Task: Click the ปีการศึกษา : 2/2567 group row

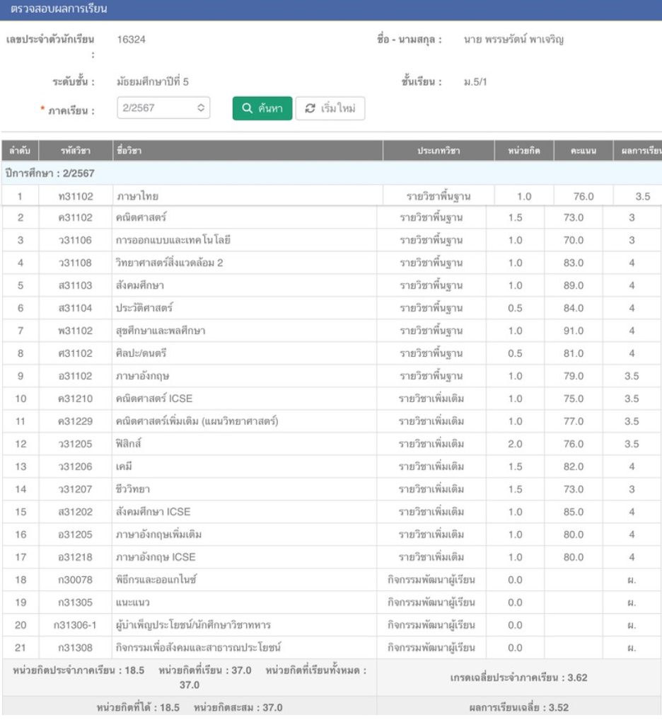Action: [x=50, y=173]
